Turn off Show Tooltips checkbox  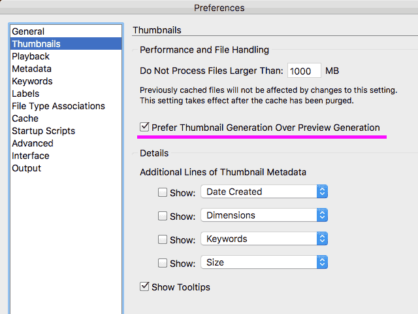click(x=144, y=287)
